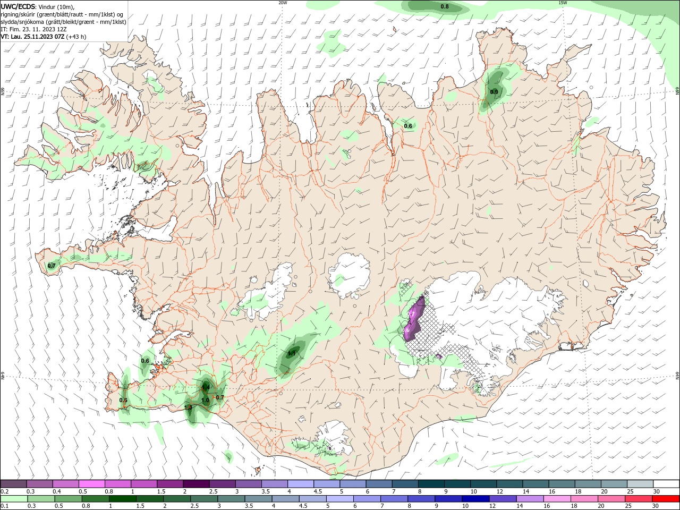Click the 20W longitude label
Viewport: 680px width, 510px height.
pos(283,3)
